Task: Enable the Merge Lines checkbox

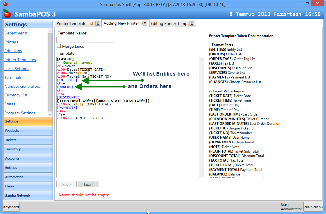Action: tap(59, 46)
